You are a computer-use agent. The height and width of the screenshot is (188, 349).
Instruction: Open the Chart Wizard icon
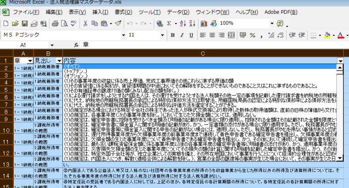204,23
